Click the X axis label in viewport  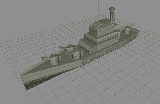pyautogui.click(x=60, y=24)
